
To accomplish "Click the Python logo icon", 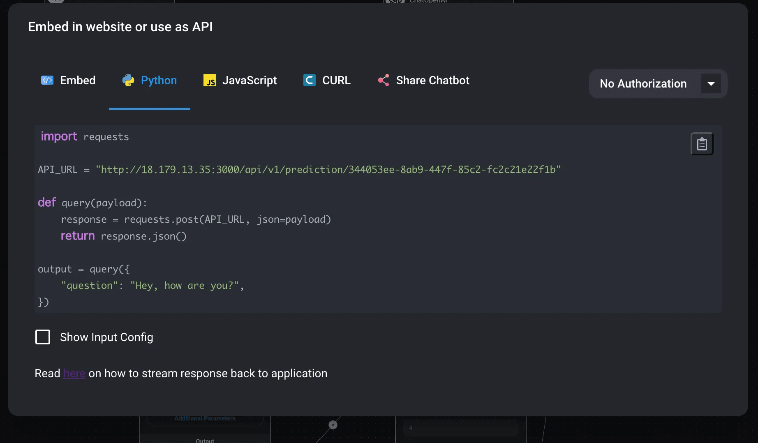I will pyautogui.click(x=128, y=80).
